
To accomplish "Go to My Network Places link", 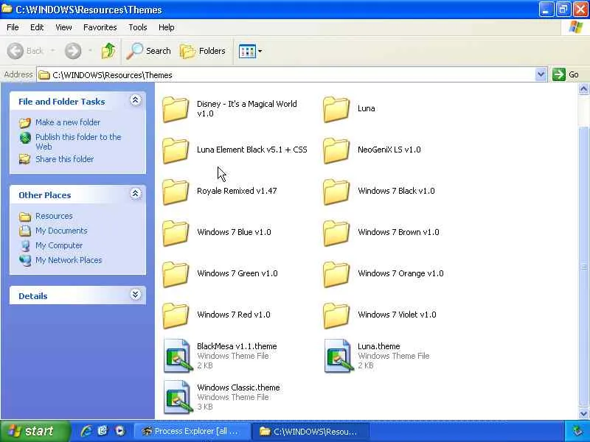I will pyautogui.click(x=69, y=260).
